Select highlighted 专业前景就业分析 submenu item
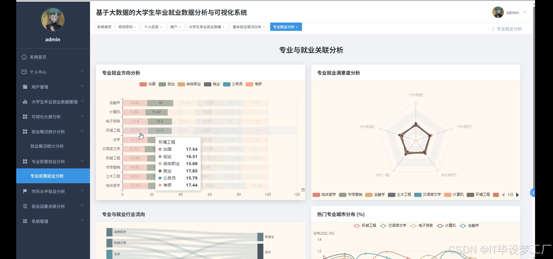This screenshot has height=259, width=553. 53,176
